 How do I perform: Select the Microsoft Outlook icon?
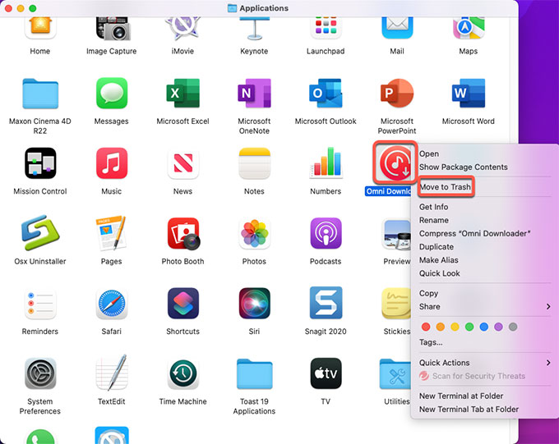coord(326,94)
